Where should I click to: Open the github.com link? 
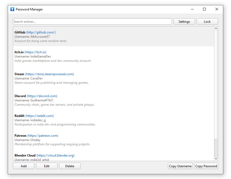point(41,32)
